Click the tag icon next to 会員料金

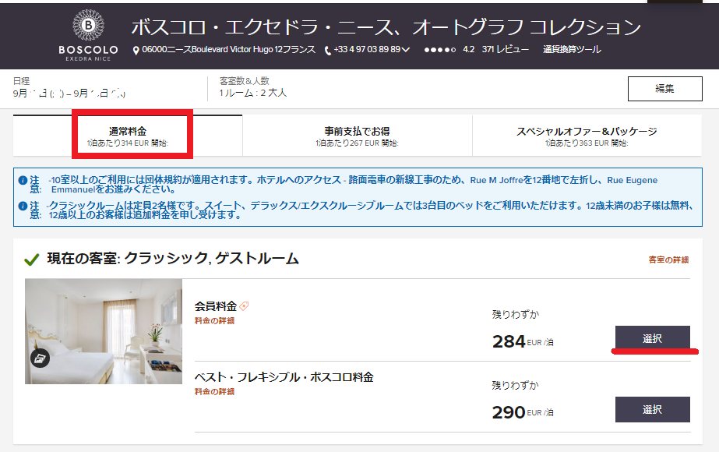pos(245,305)
